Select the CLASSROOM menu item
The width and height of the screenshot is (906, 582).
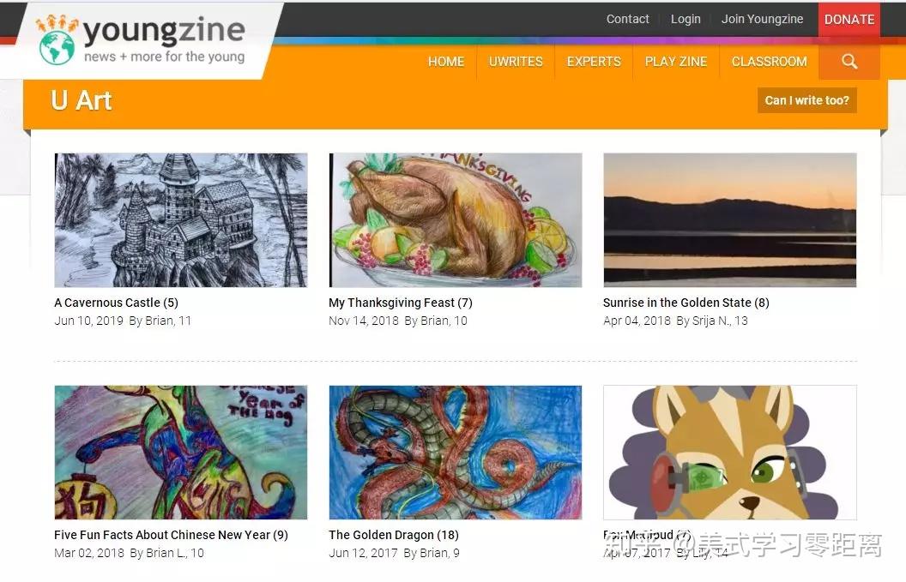(x=769, y=62)
